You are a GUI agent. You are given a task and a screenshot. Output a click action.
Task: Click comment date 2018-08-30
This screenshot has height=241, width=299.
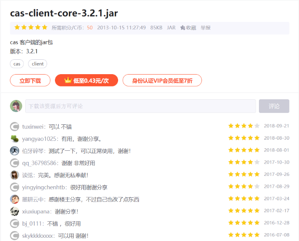tap(277, 138)
